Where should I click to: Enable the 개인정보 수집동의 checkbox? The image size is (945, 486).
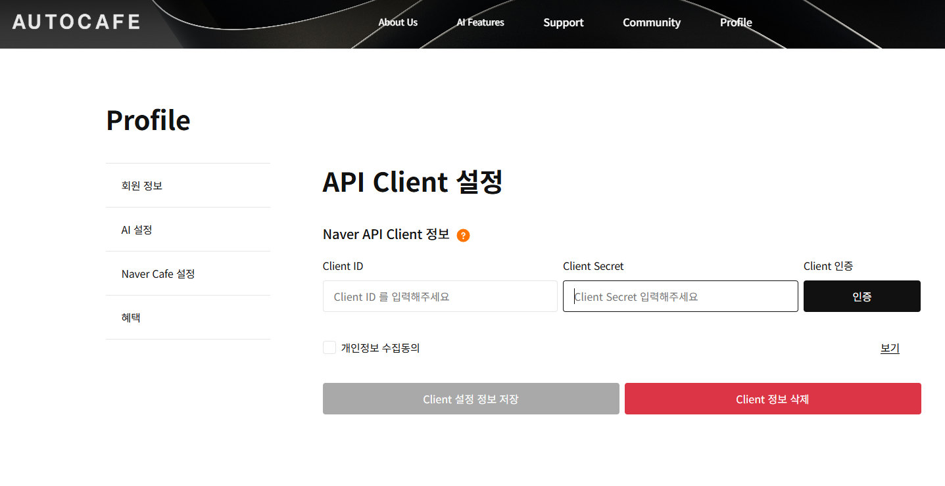coord(329,347)
